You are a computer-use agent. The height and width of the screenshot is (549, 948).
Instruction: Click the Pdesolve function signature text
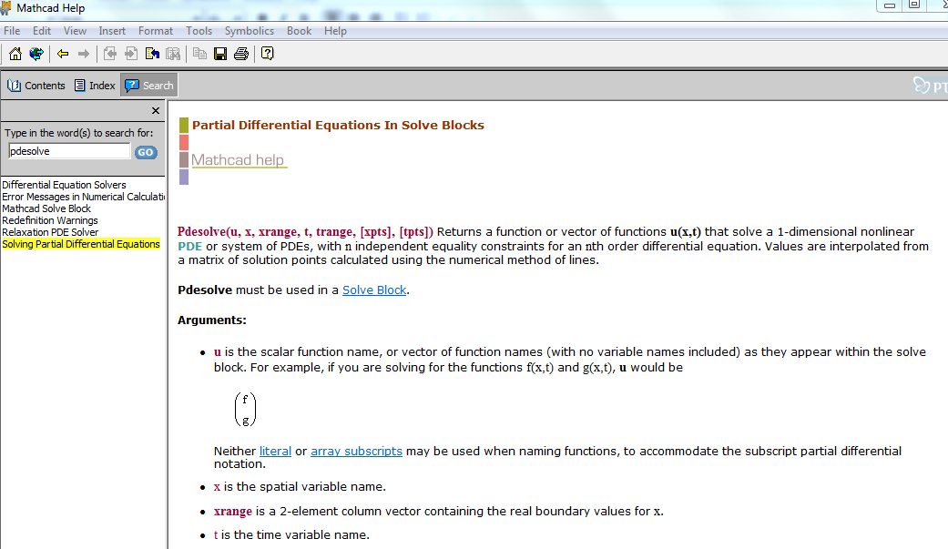coord(305,231)
